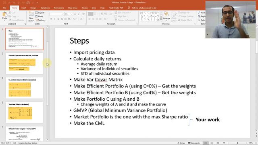Screen dimensions: 258x145
Task: Open the font size combo box
Action: (69, 14)
